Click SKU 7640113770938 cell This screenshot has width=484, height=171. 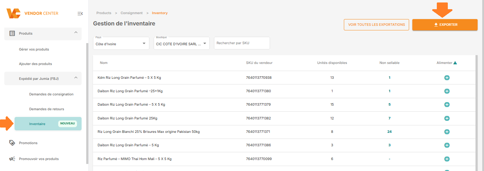259,78
